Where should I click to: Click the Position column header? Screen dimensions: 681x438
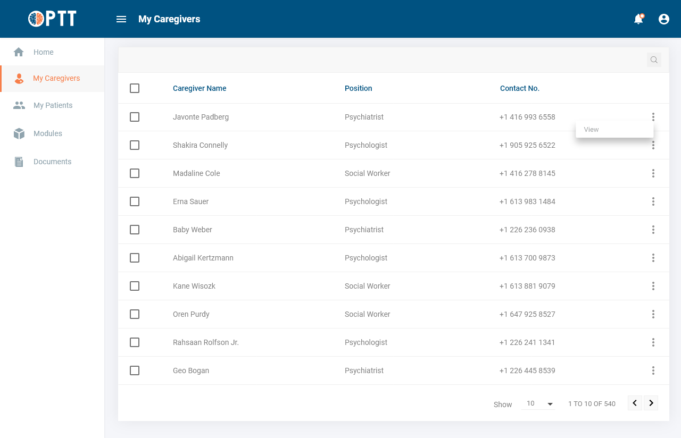(358, 88)
